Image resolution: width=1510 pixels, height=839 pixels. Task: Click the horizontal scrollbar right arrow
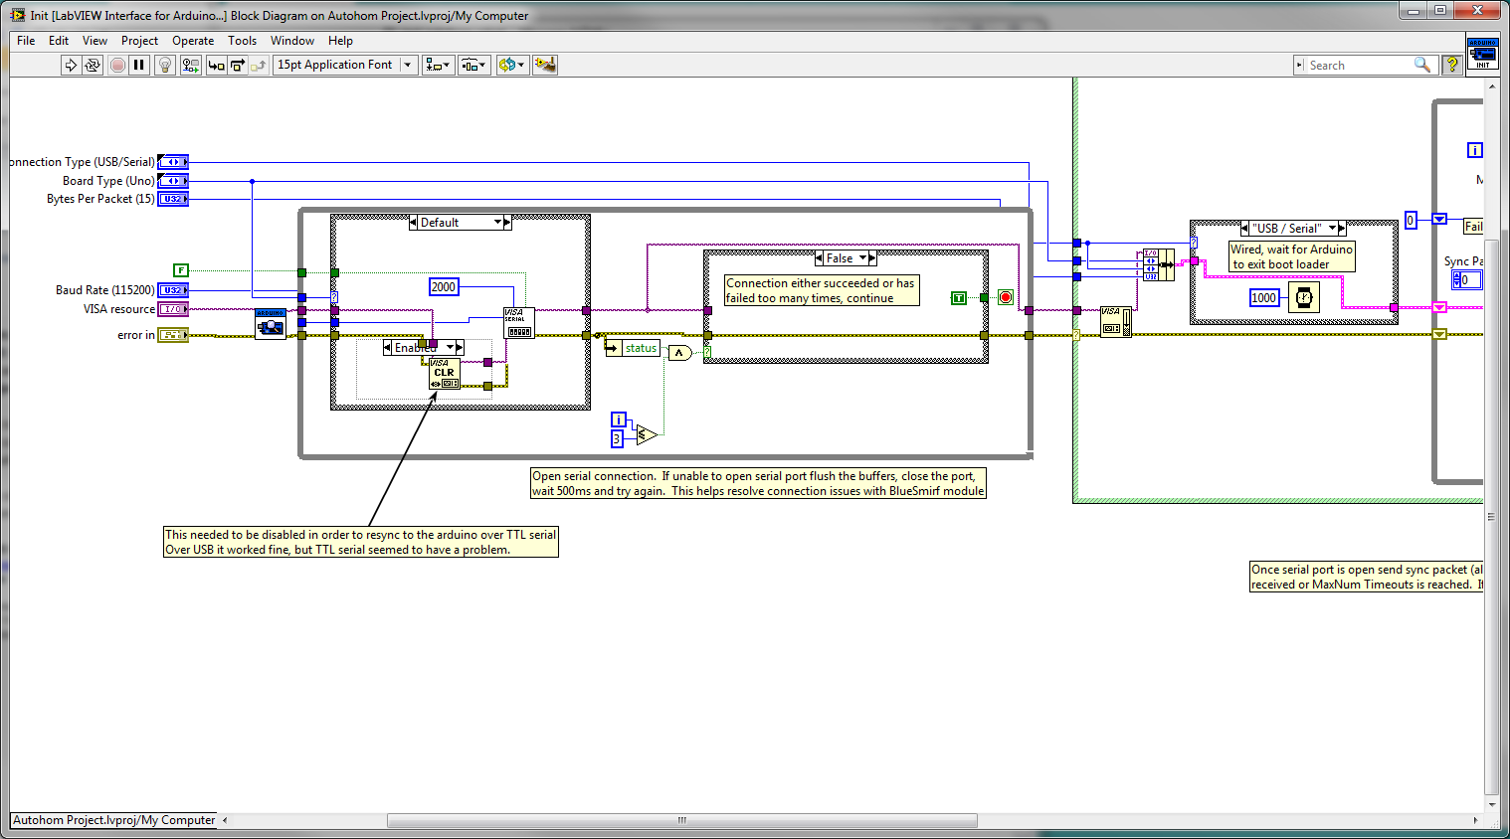(x=1475, y=820)
